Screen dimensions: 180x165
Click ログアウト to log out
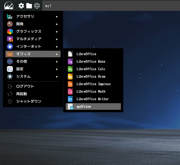pos(25,86)
